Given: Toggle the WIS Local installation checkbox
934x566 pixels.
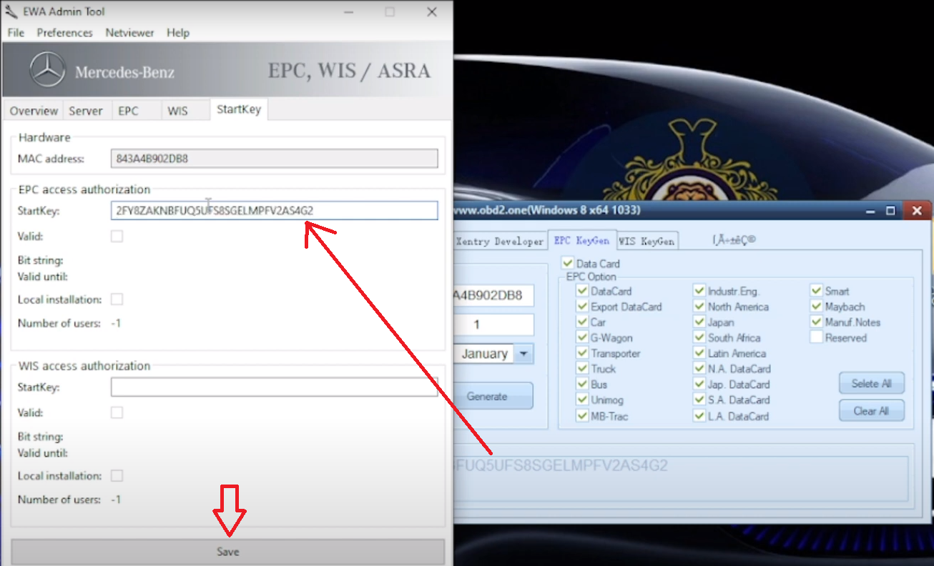Looking at the screenshot, I should tap(117, 475).
